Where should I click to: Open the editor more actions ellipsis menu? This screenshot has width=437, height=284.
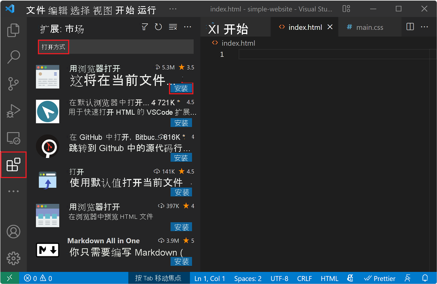coord(424,27)
